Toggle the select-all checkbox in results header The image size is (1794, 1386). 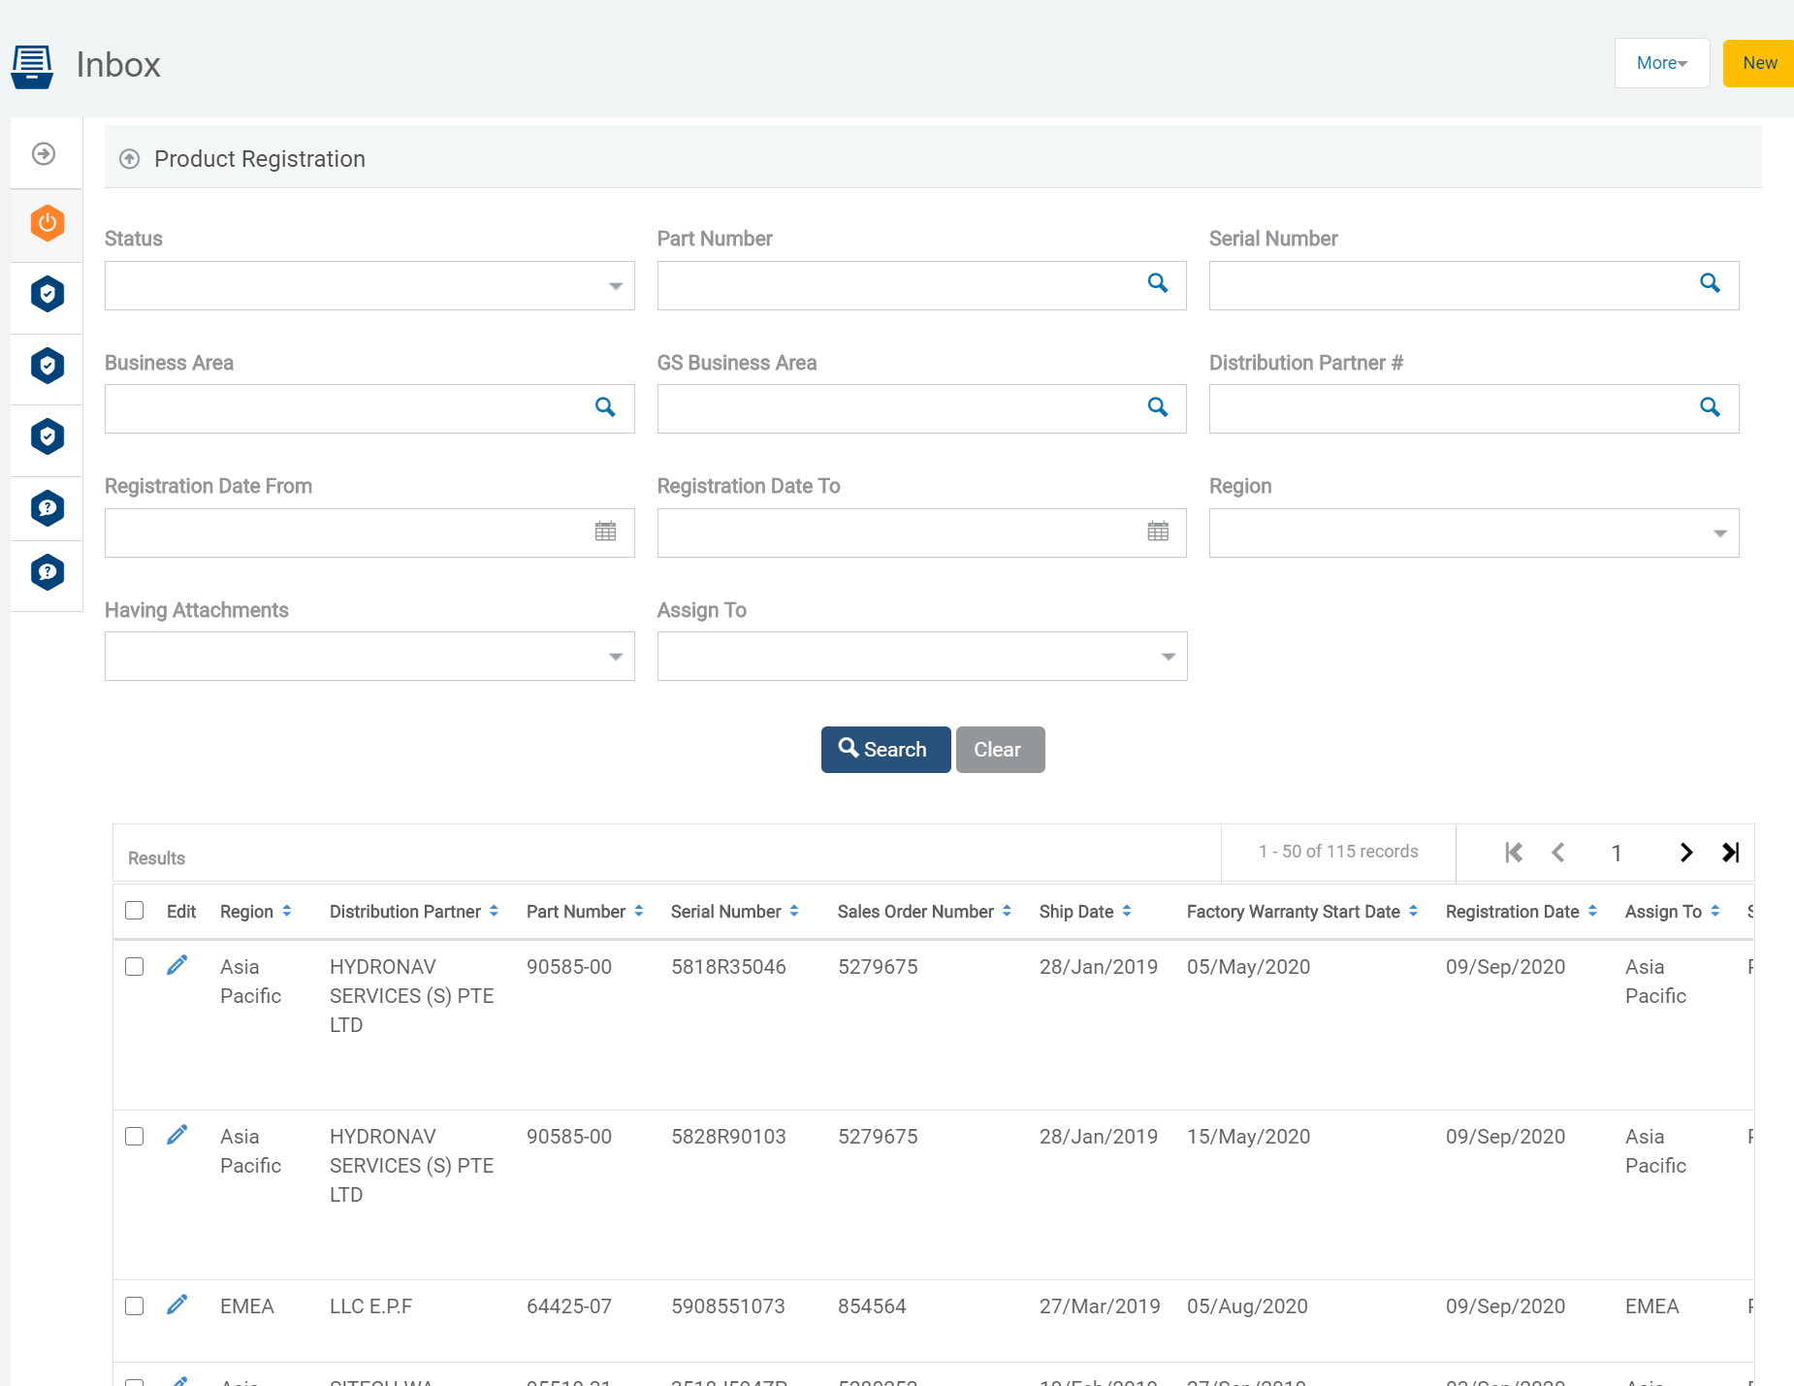click(x=135, y=911)
